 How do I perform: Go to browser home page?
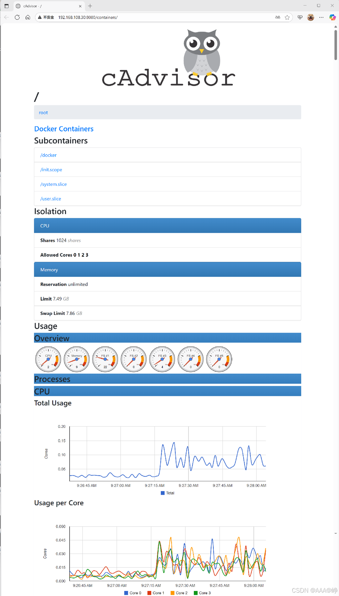click(x=28, y=17)
